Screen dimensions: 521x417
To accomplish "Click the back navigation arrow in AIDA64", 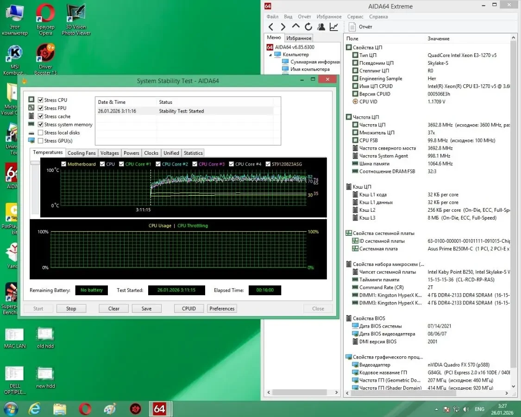I will point(271,26).
